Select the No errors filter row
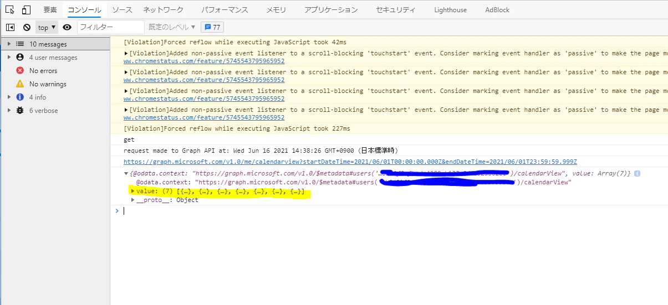 point(55,70)
